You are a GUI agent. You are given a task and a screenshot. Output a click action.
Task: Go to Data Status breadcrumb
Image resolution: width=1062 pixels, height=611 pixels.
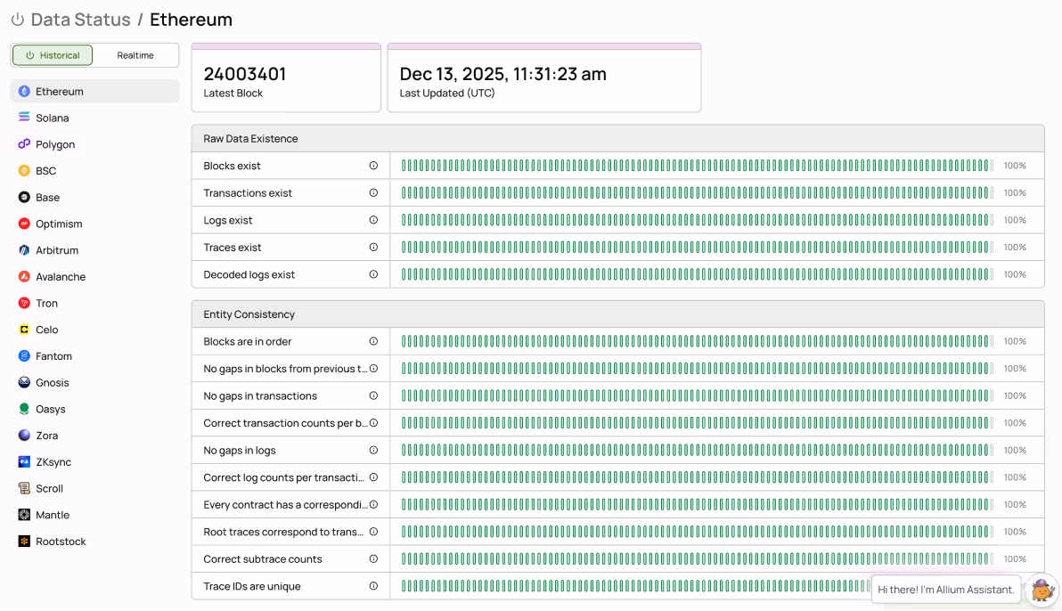(80, 20)
